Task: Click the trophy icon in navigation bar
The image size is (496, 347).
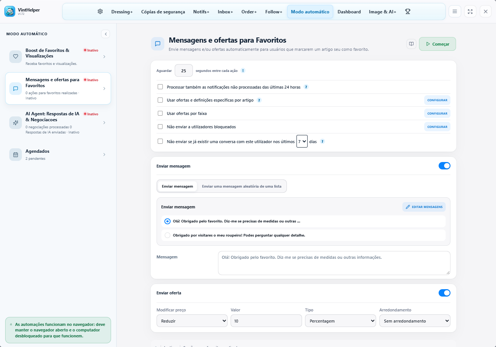Action: pyautogui.click(x=408, y=11)
